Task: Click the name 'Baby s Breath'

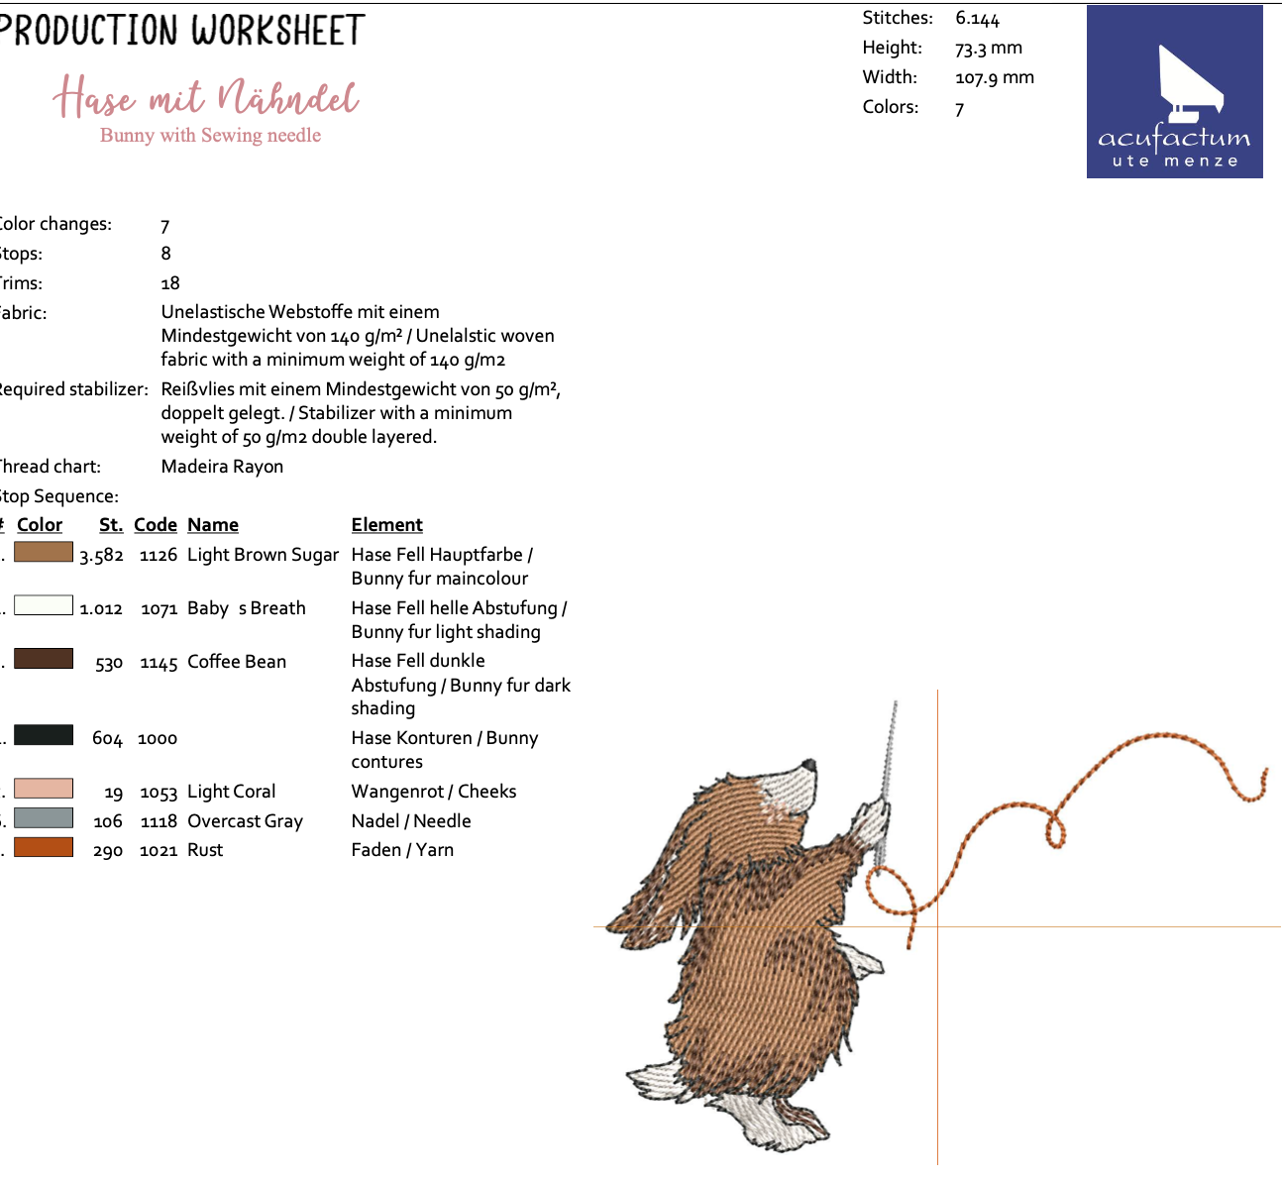Action: coord(247,608)
